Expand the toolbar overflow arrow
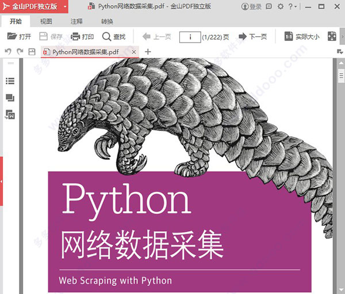This screenshot has width=345, height=294. (343, 36)
